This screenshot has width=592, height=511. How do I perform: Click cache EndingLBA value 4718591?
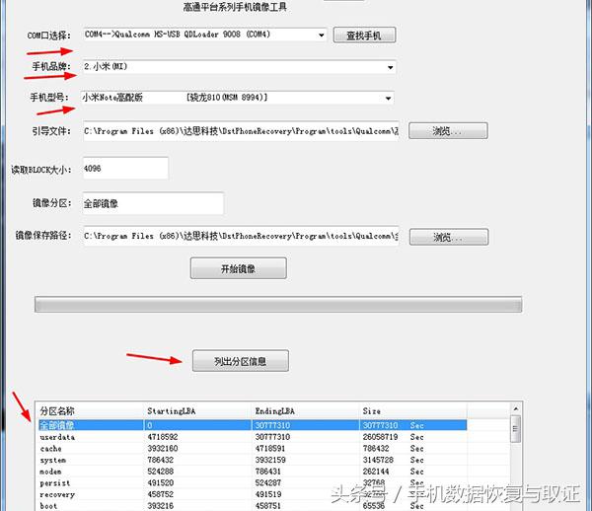pos(270,448)
